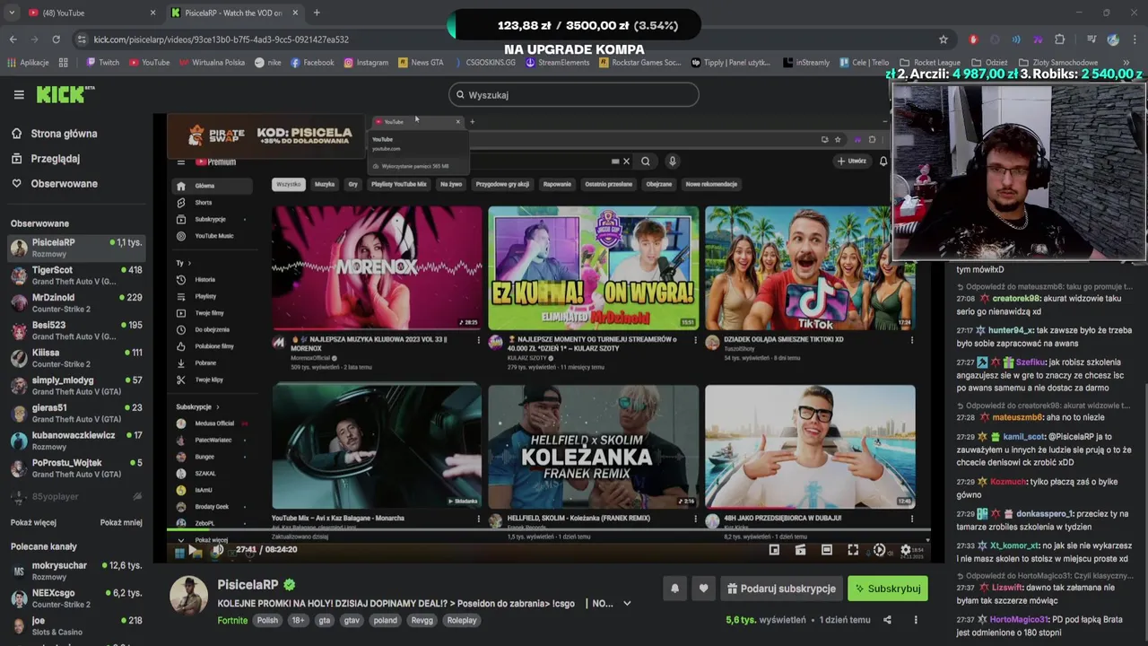Viewport: 1148px width, 646px height.
Task: Select the Revgg tag
Action: (x=422, y=620)
